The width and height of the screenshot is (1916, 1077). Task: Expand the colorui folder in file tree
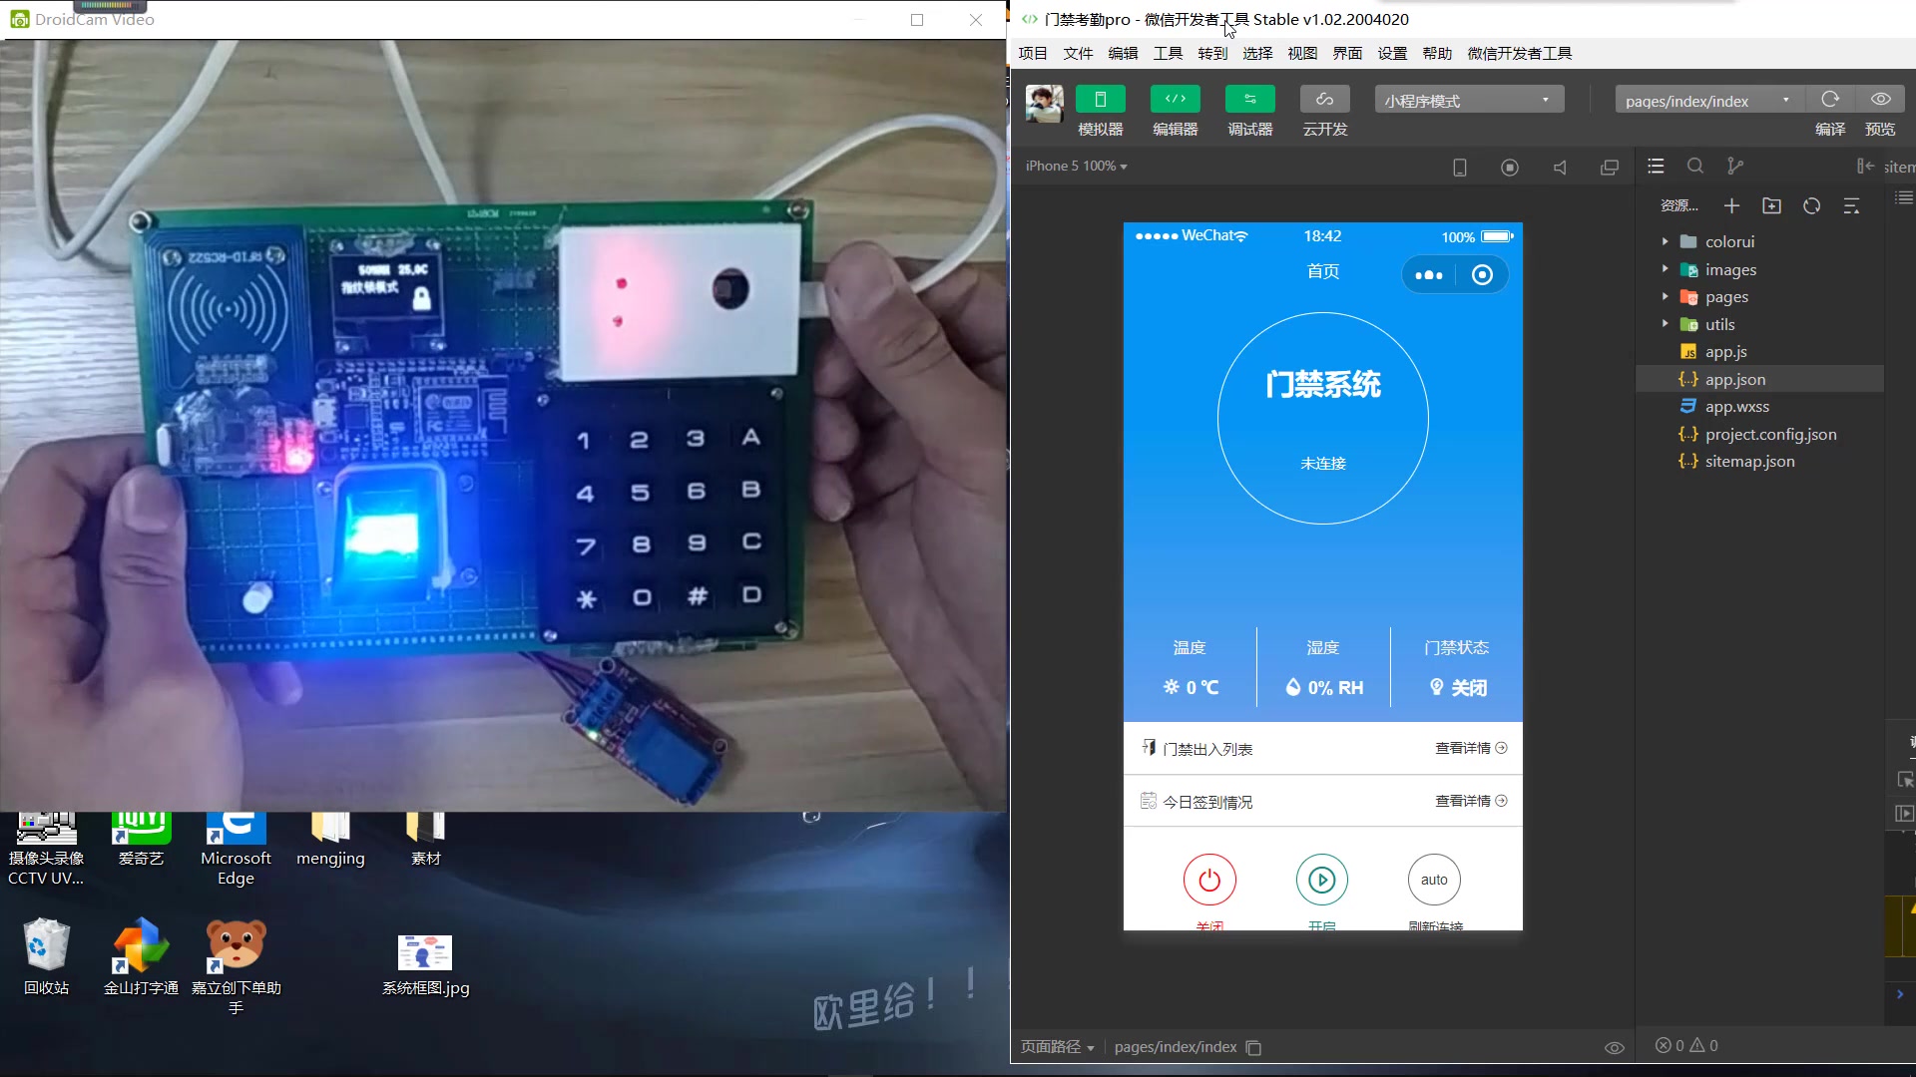tap(1665, 242)
